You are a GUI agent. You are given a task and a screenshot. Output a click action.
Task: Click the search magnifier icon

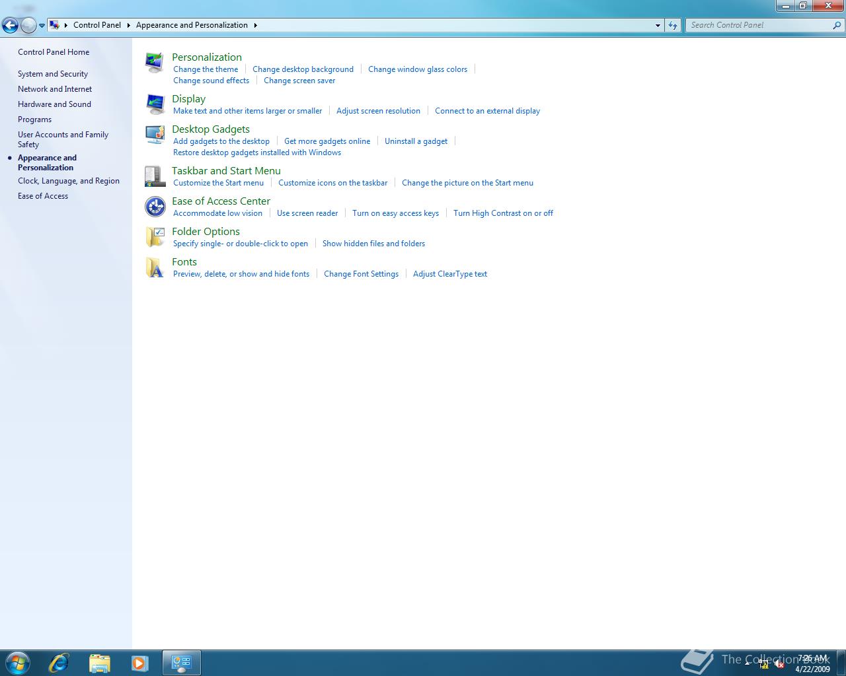pyautogui.click(x=837, y=25)
